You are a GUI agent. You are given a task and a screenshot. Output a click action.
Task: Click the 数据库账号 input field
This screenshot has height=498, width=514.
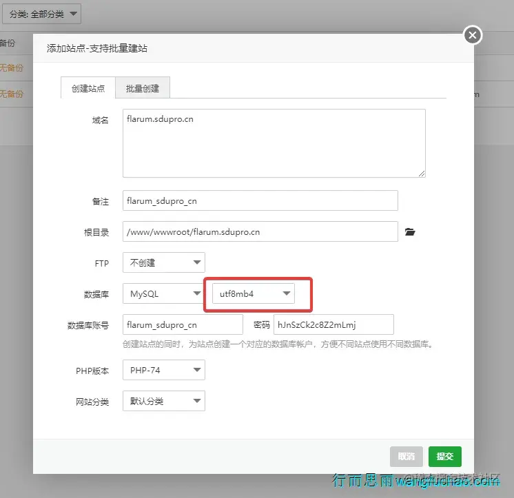(x=183, y=324)
